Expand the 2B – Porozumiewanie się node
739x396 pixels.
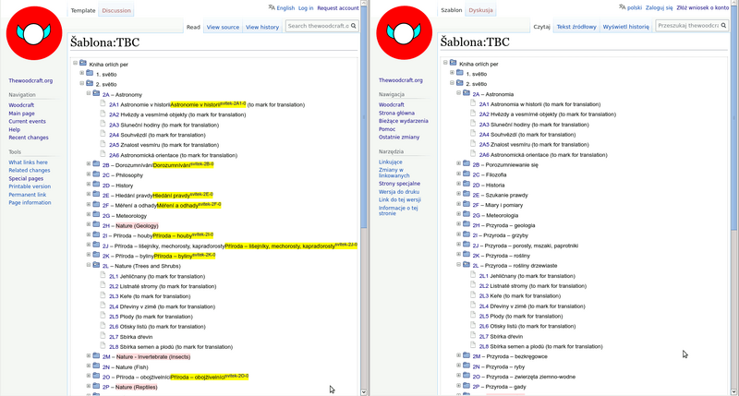coord(458,163)
